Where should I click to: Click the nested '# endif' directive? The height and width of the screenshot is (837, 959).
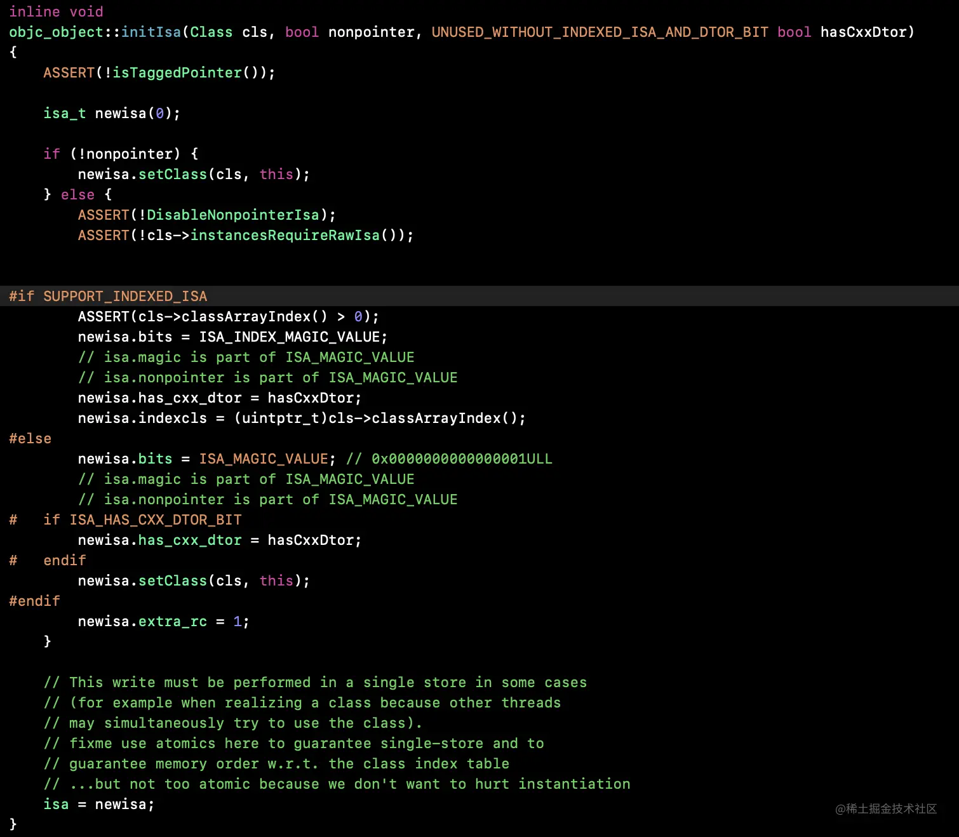tap(48, 561)
